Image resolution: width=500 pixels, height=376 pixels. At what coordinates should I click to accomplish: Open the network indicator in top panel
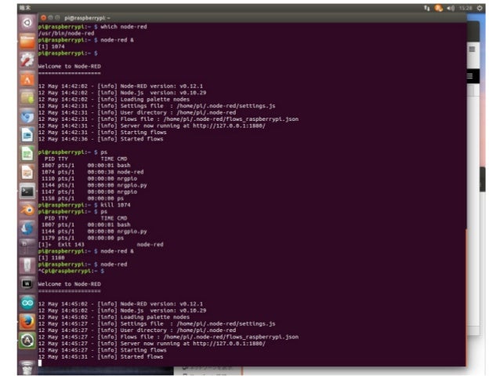(426, 8)
